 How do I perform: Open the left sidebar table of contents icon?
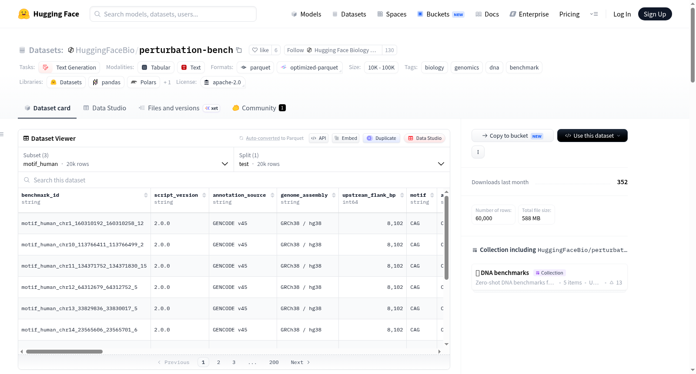(2, 134)
